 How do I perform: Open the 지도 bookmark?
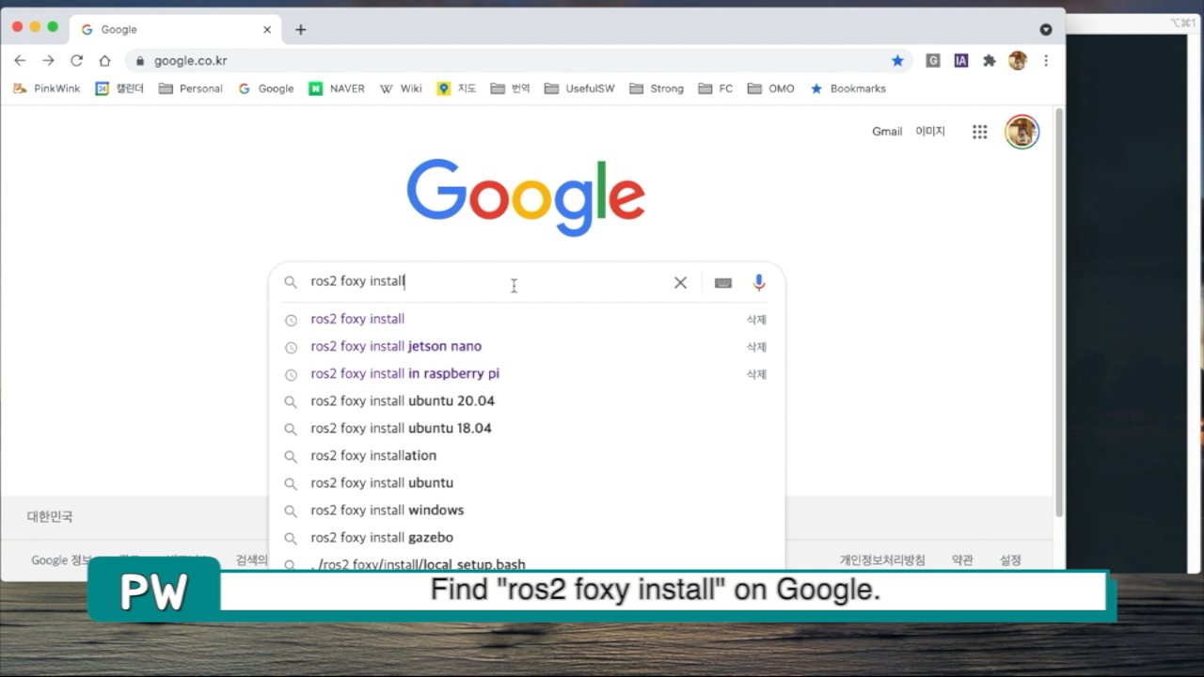pyautogui.click(x=457, y=88)
